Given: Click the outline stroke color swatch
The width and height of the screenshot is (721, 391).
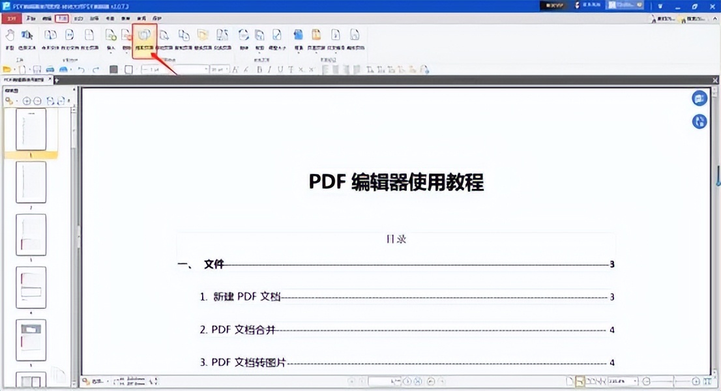Looking at the screenshot, I should [129, 69].
